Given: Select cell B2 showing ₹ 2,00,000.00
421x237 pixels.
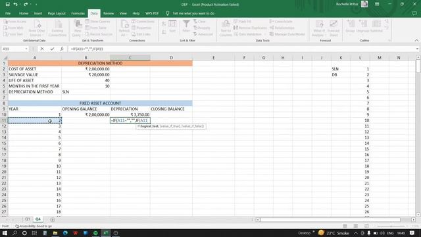Looking at the screenshot, I should [x=86, y=68].
